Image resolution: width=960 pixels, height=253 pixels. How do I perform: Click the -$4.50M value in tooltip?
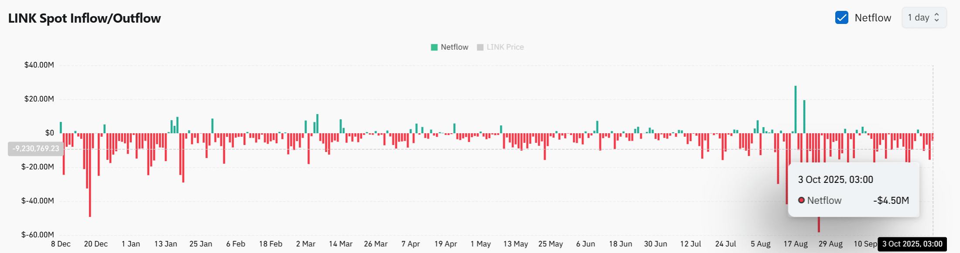pos(891,200)
